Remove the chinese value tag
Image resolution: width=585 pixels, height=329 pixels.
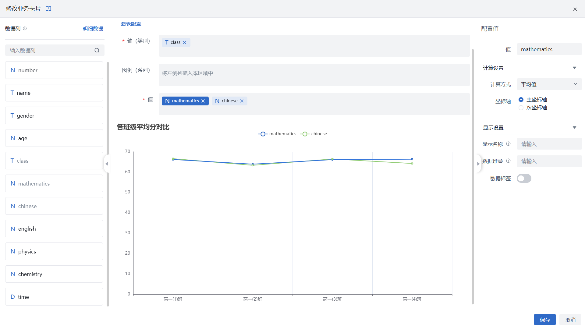tap(242, 101)
